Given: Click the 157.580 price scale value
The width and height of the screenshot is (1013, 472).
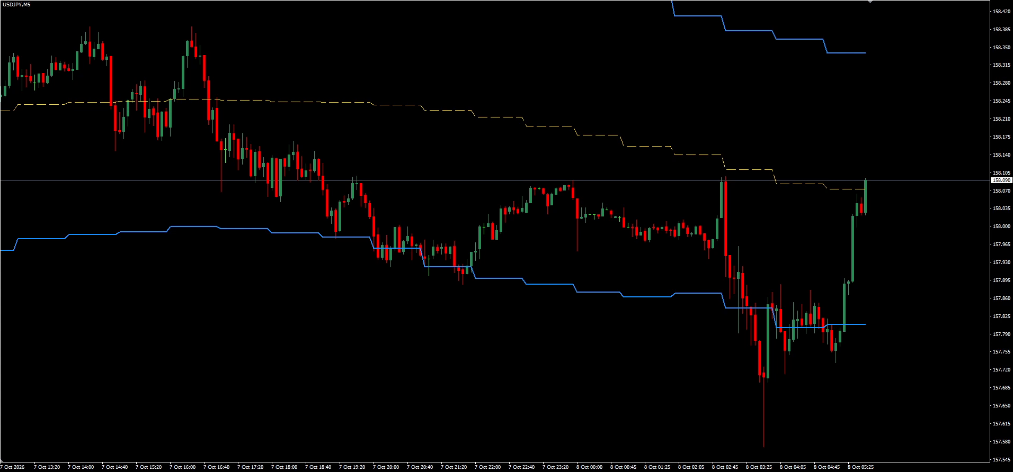Looking at the screenshot, I should point(1001,442).
